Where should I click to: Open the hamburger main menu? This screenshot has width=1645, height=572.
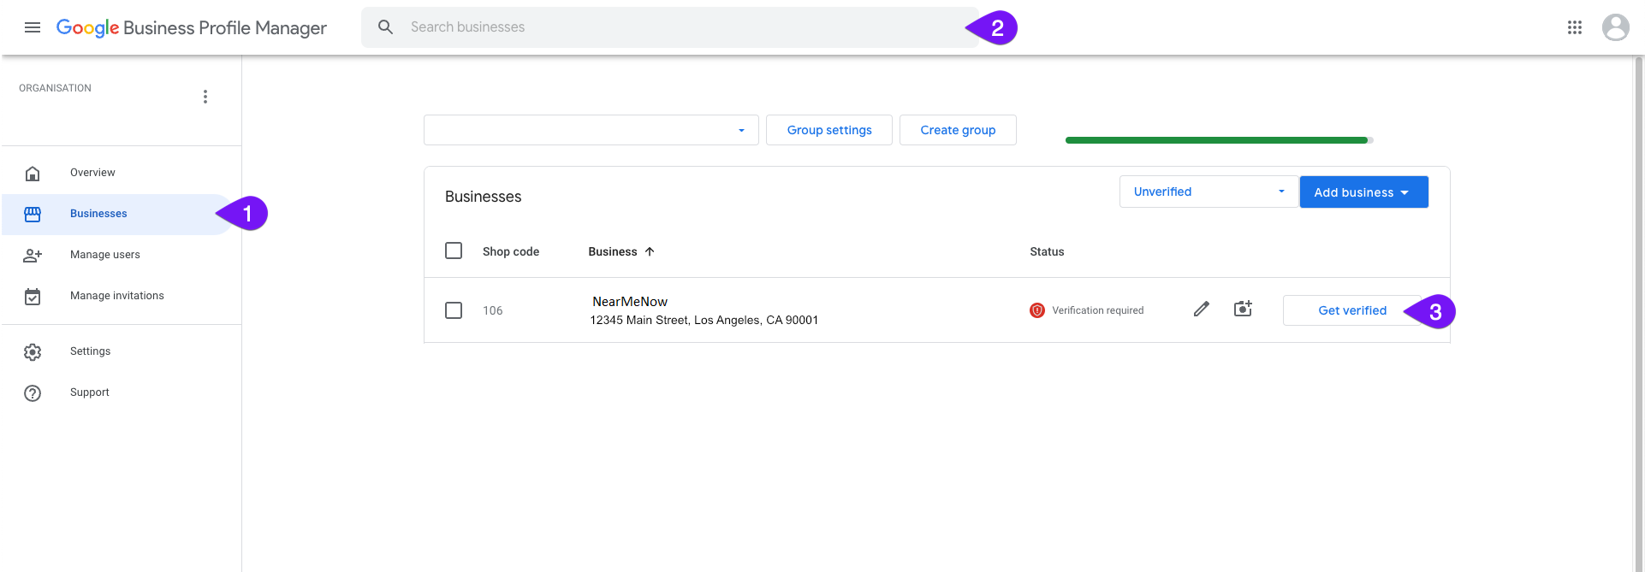[33, 27]
